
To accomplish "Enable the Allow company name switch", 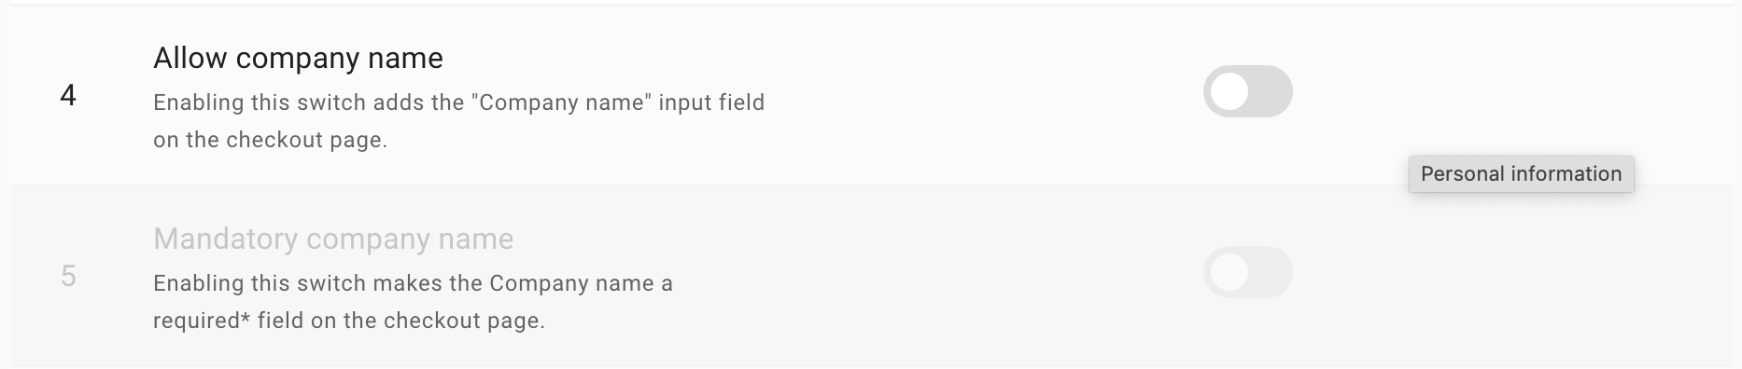I will [1247, 91].
